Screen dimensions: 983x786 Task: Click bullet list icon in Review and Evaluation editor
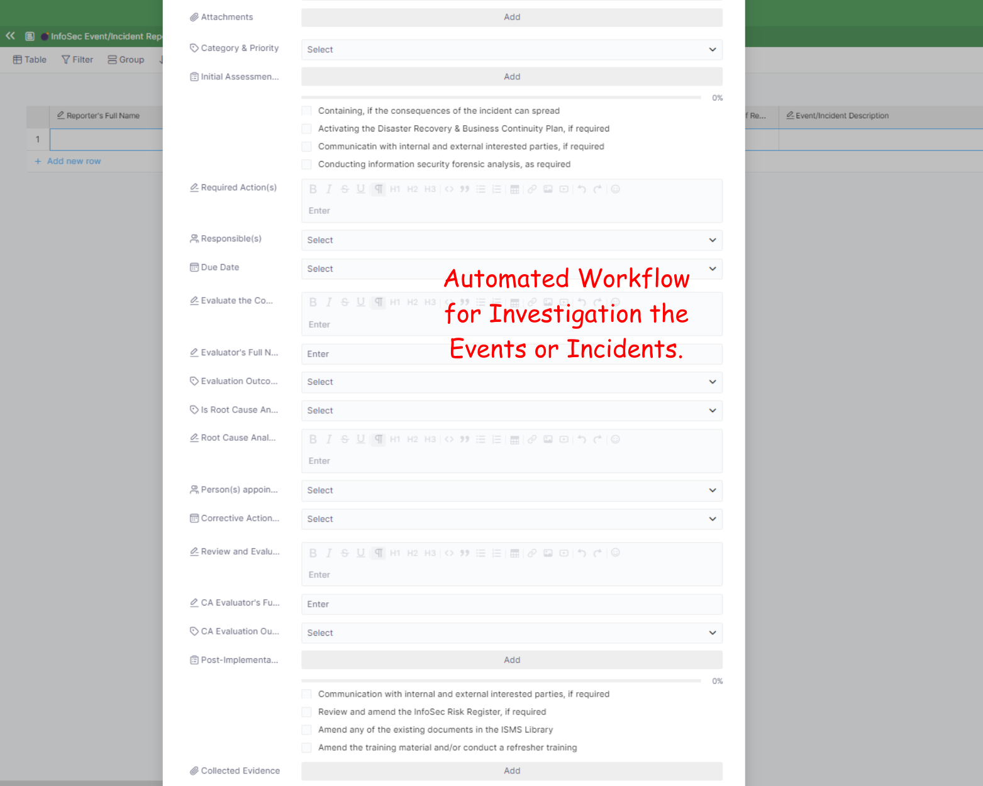click(480, 553)
